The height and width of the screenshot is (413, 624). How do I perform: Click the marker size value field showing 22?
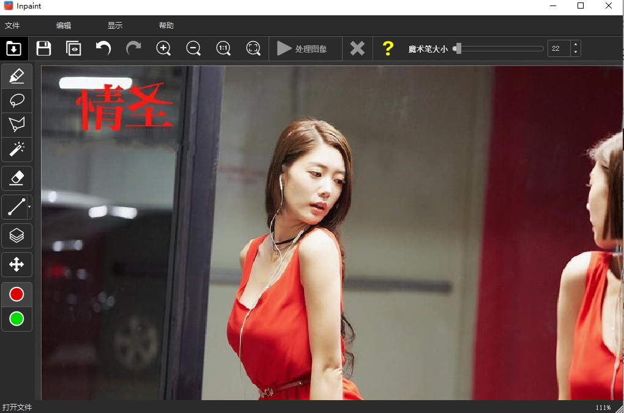(x=559, y=48)
